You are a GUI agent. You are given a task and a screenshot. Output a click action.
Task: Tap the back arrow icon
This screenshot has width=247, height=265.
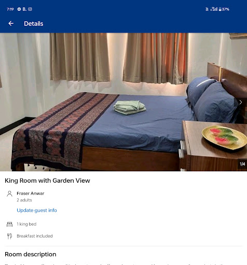pyautogui.click(x=11, y=23)
